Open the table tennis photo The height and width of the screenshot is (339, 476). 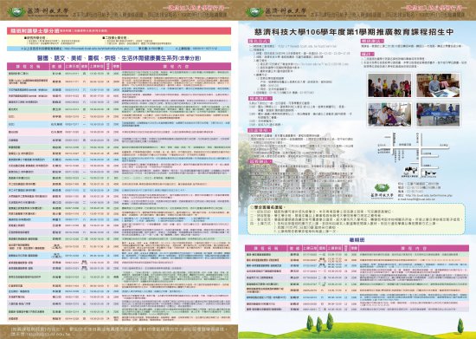pos(438,114)
